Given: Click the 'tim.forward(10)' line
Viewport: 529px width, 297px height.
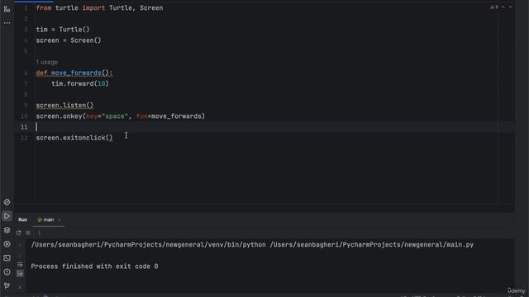Looking at the screenshot, I should click(x=80, y=83).
